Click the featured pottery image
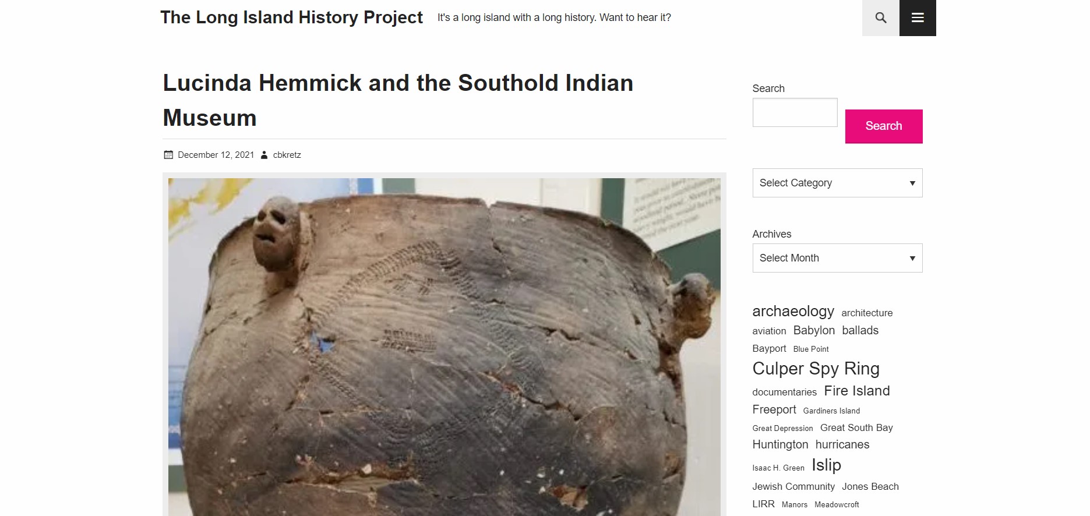 [444, 347]
